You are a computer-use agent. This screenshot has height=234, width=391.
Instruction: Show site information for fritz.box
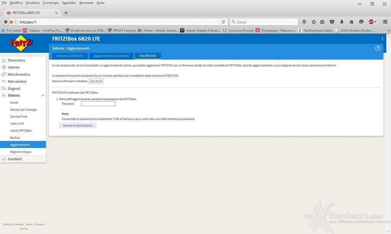coord(15,22)
